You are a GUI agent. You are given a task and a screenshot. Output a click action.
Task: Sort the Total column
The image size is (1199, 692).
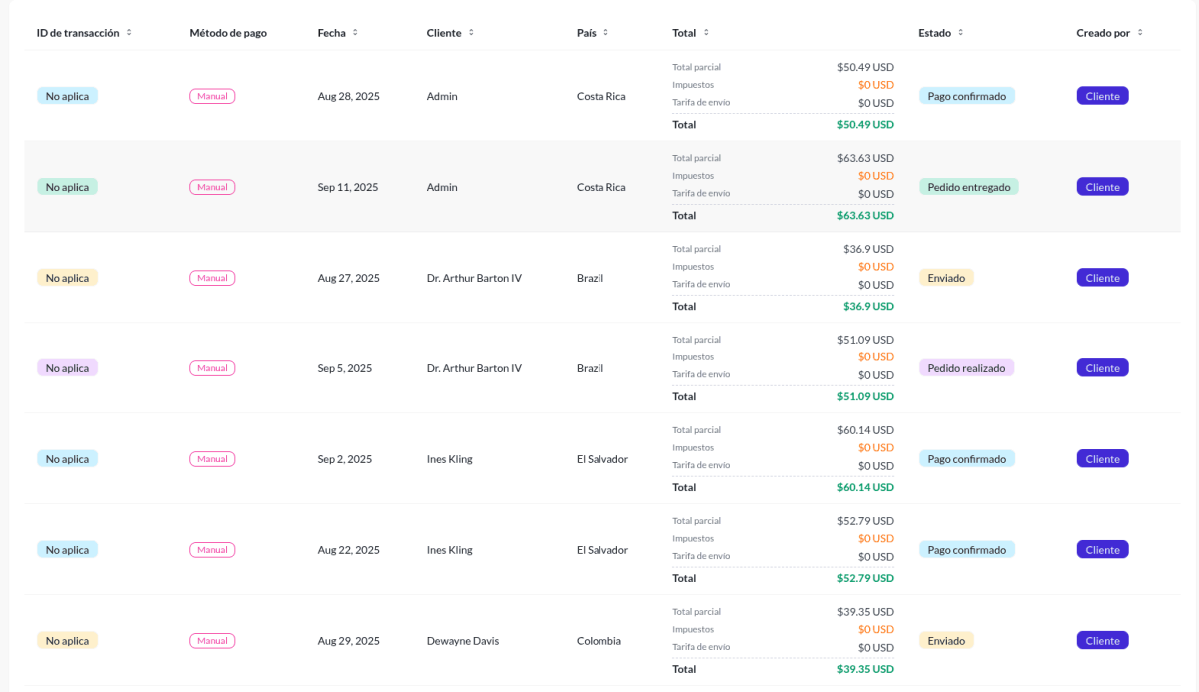pyautogui.click(x=704, y=32)
